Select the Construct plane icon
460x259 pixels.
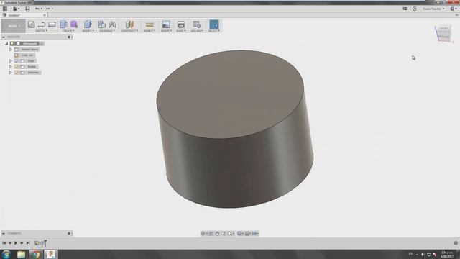coord(129,24)
